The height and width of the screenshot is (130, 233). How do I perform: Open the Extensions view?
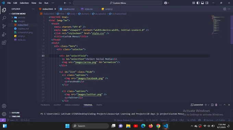tap(4, 43)
